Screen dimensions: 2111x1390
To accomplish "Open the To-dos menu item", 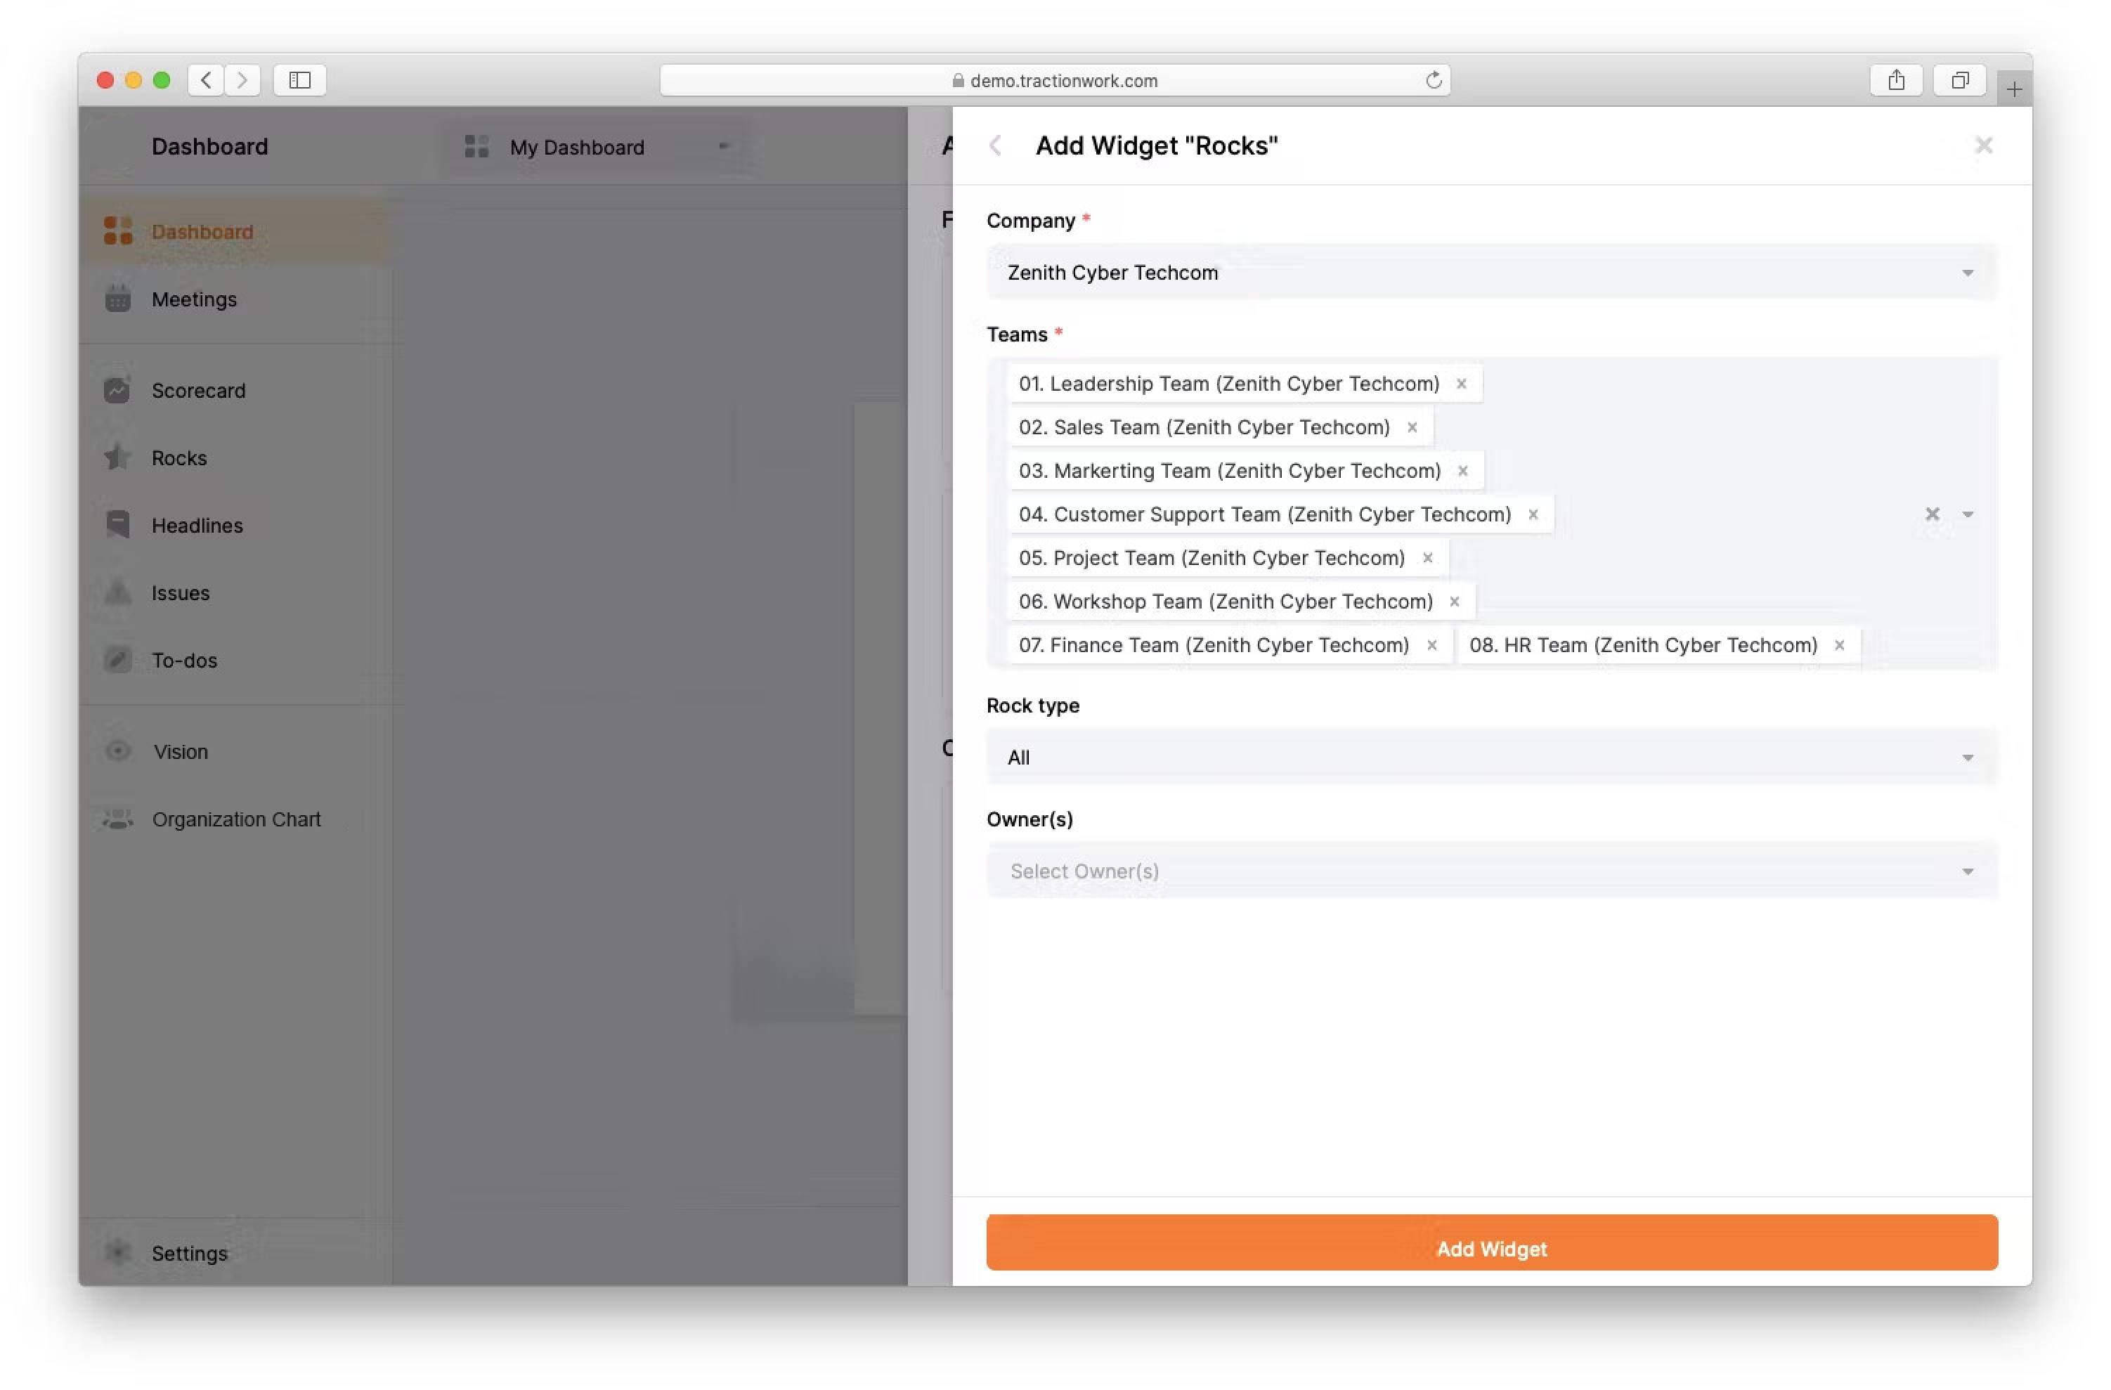I will [183, 660].
